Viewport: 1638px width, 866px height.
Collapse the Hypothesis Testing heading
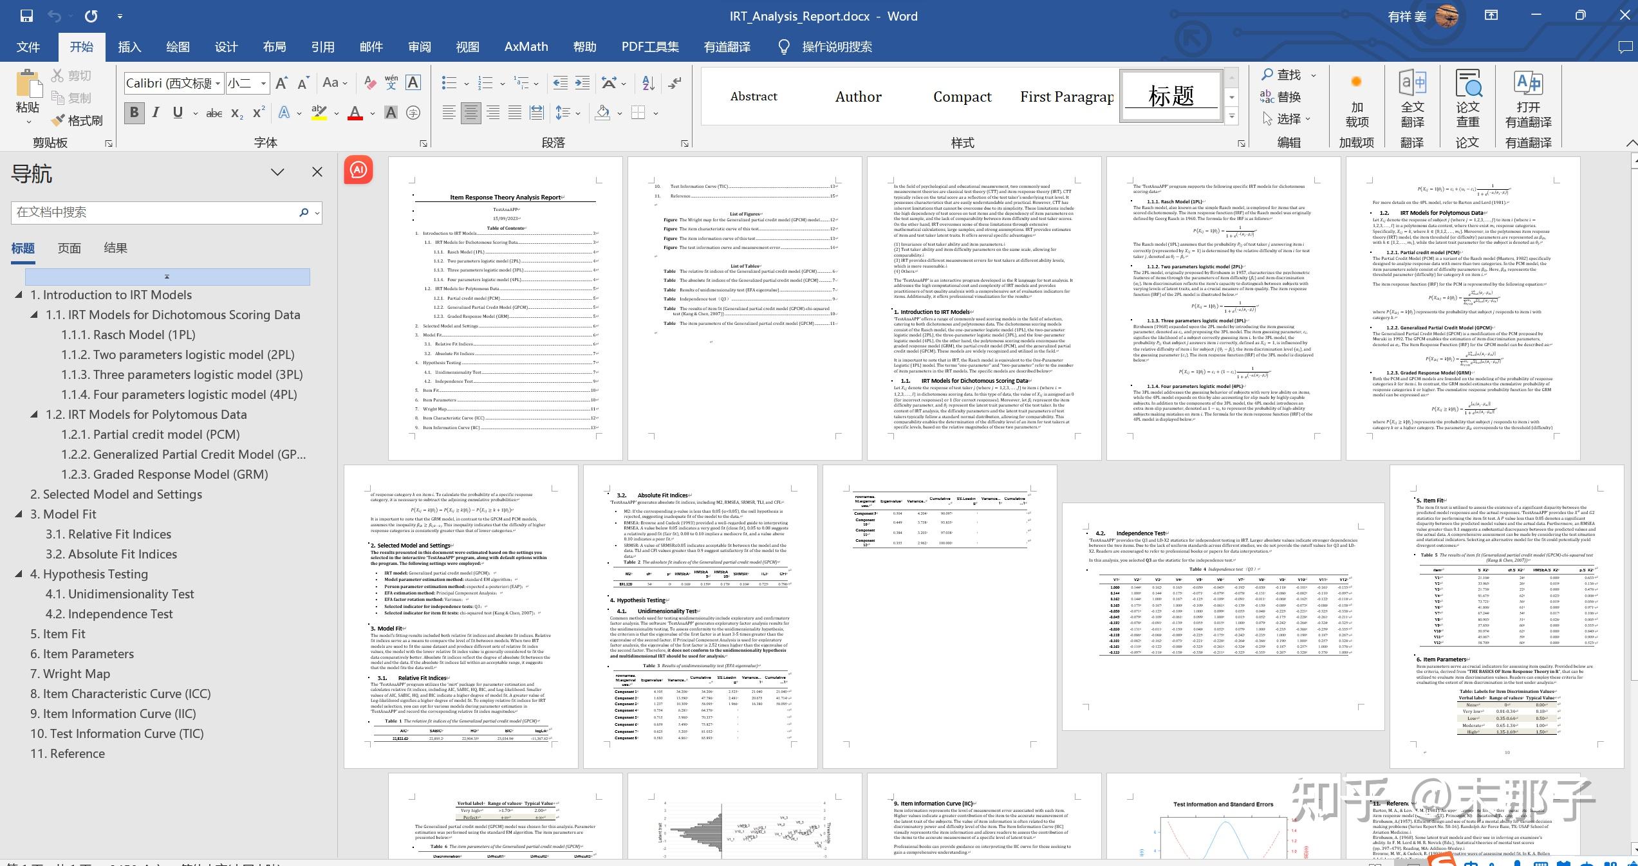coord(19,574)
